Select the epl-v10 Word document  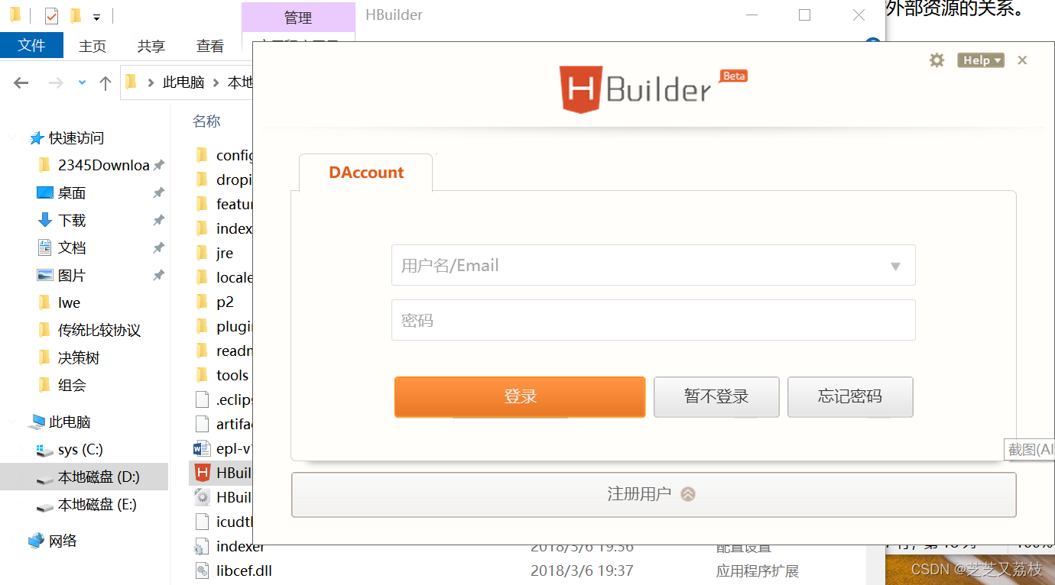pos(223,448)
